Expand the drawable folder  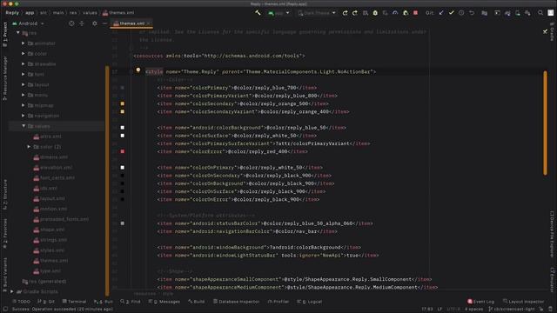(23, 63)
